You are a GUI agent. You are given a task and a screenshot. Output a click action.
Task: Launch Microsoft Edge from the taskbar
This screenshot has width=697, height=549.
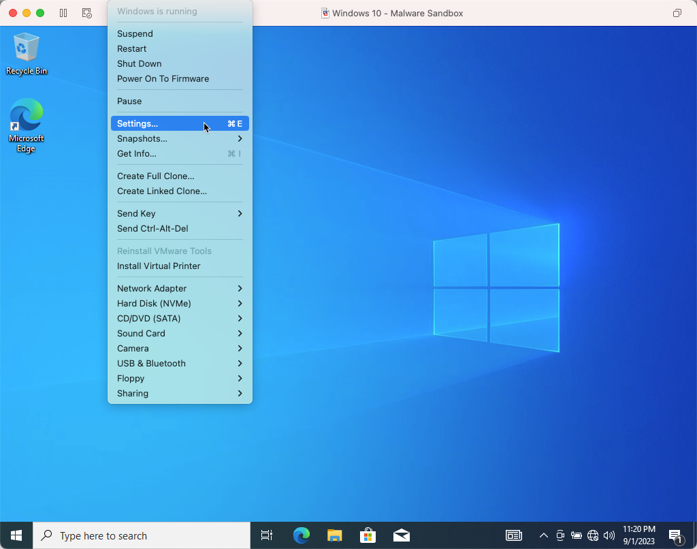[x=301, y=535]
